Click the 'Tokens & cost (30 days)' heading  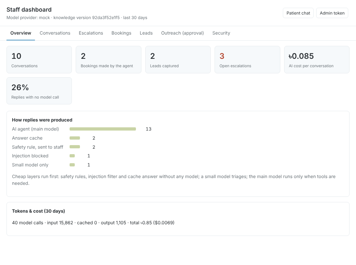click(x=39, y=211)
